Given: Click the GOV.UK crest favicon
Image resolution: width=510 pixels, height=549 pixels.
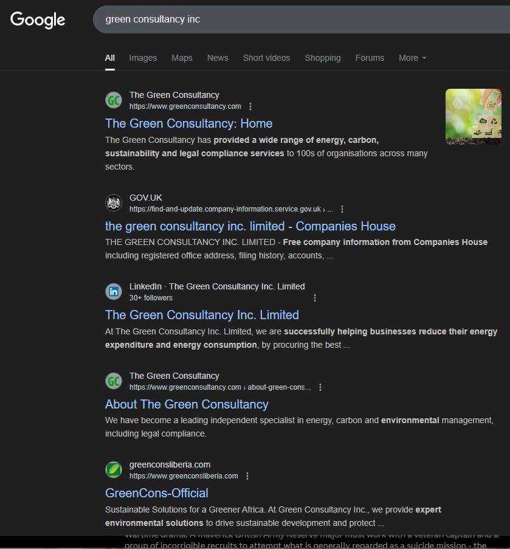Looking at the screenshot, I should [x=114, y=203].
